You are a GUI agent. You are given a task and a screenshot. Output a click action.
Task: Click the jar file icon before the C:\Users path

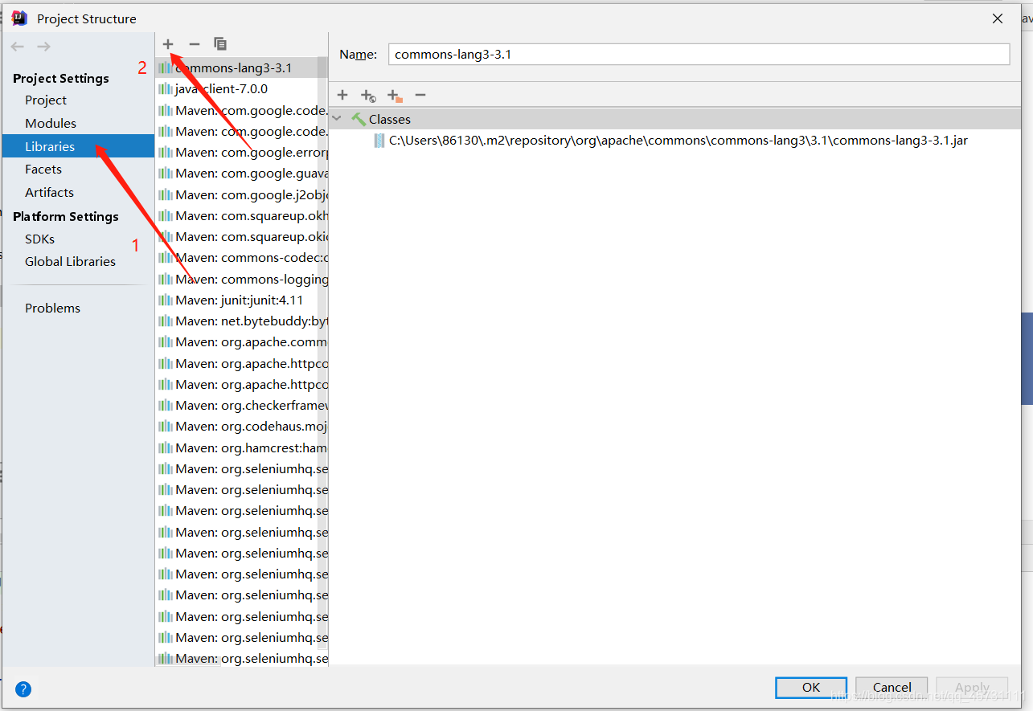point(379,140)
